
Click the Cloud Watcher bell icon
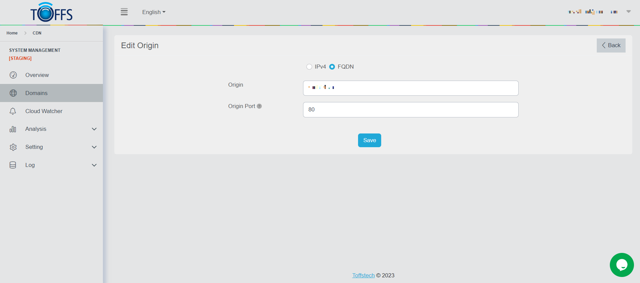point(13,111)
